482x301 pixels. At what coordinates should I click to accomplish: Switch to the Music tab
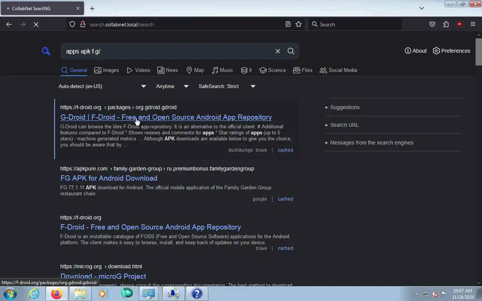222,70
